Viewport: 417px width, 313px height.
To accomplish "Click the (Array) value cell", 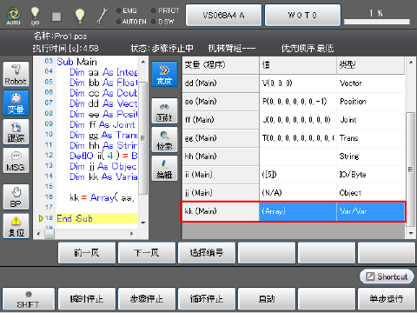I will [x=298, y=211].
